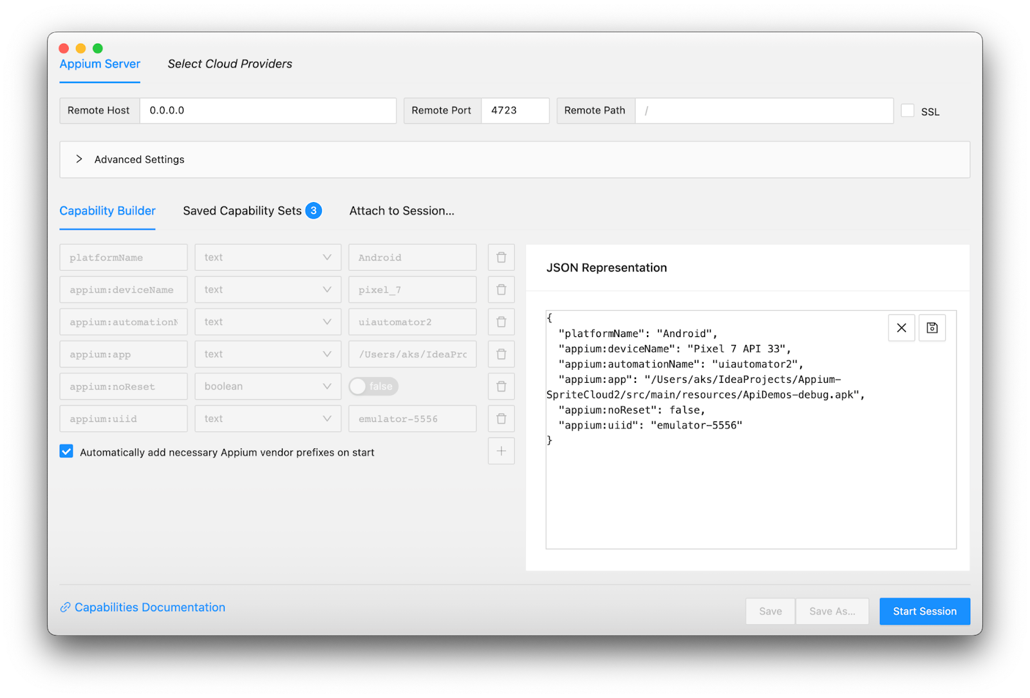1030x698 pixels.
Task: Click the Start Session button
Action: (x=924, y=611)
